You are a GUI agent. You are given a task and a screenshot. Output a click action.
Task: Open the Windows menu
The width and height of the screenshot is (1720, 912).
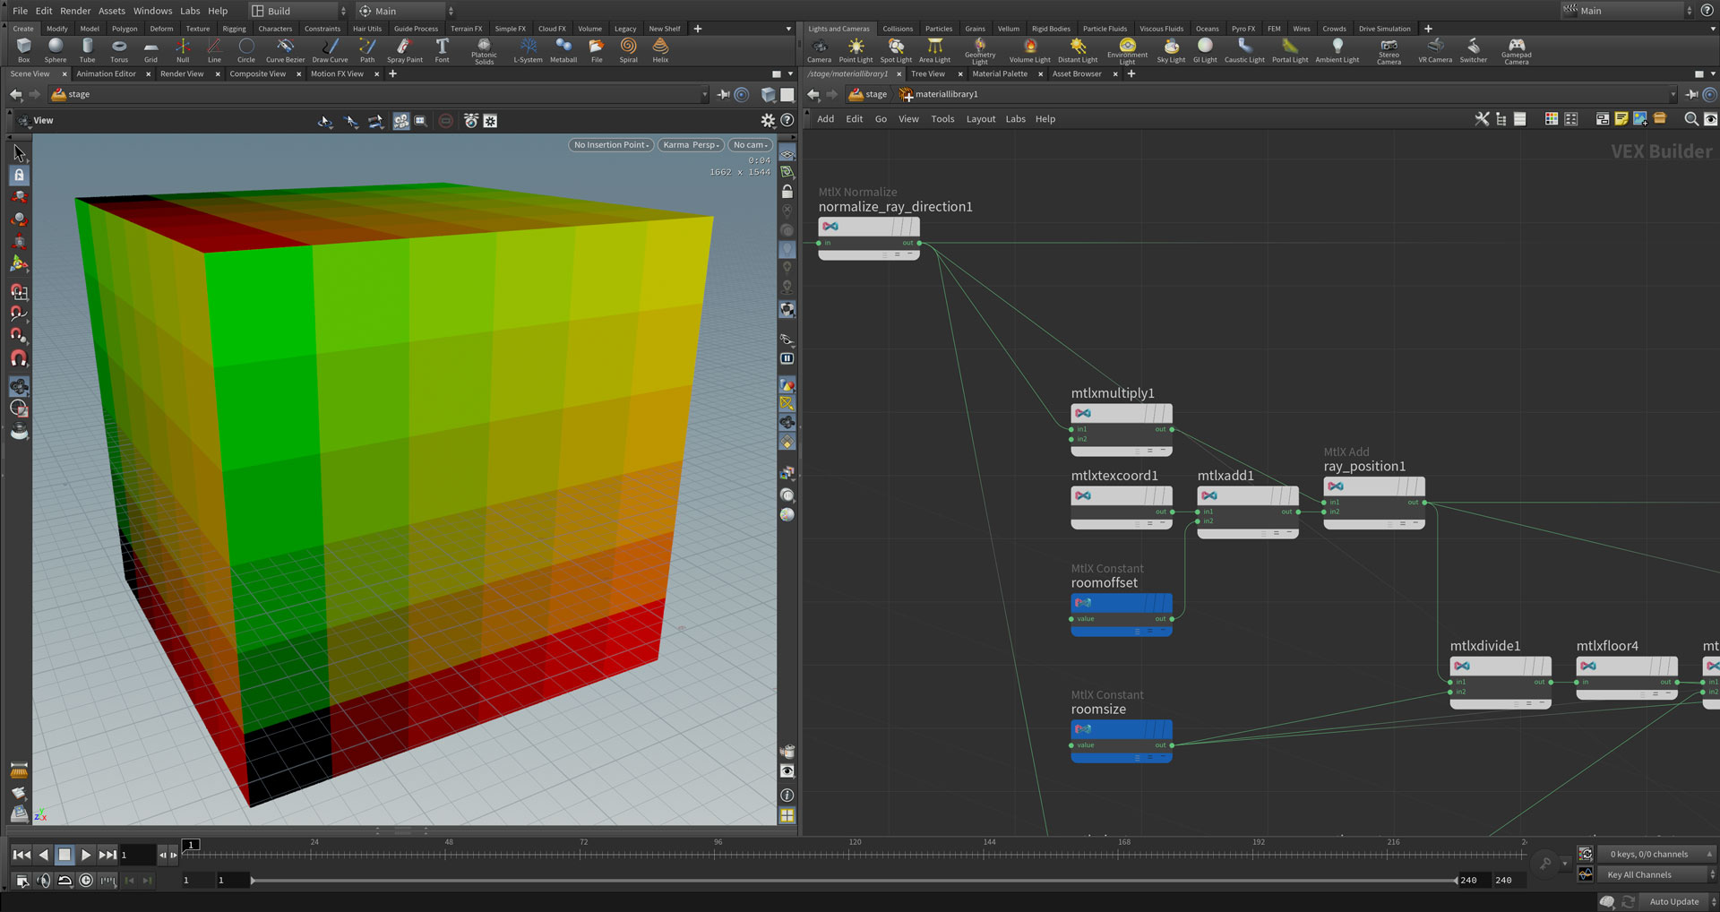152,11
